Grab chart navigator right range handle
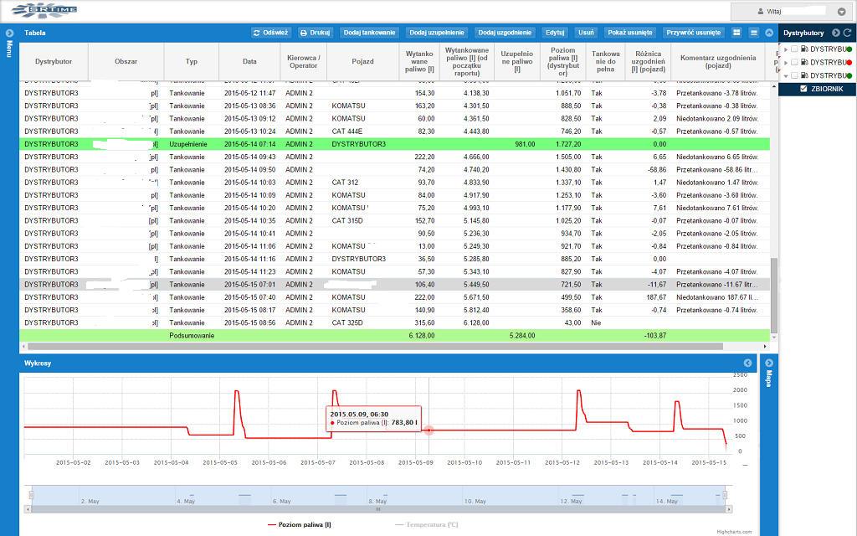The image size is (857, 536). click(x=725, y=495)
